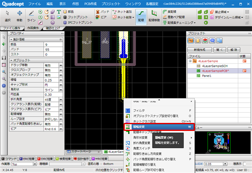Select 4LayerSampleSCH in file tree
Image resolution: width=252 pixels, height=173 pixels.
pyautogui.click(x=215, y=66)
